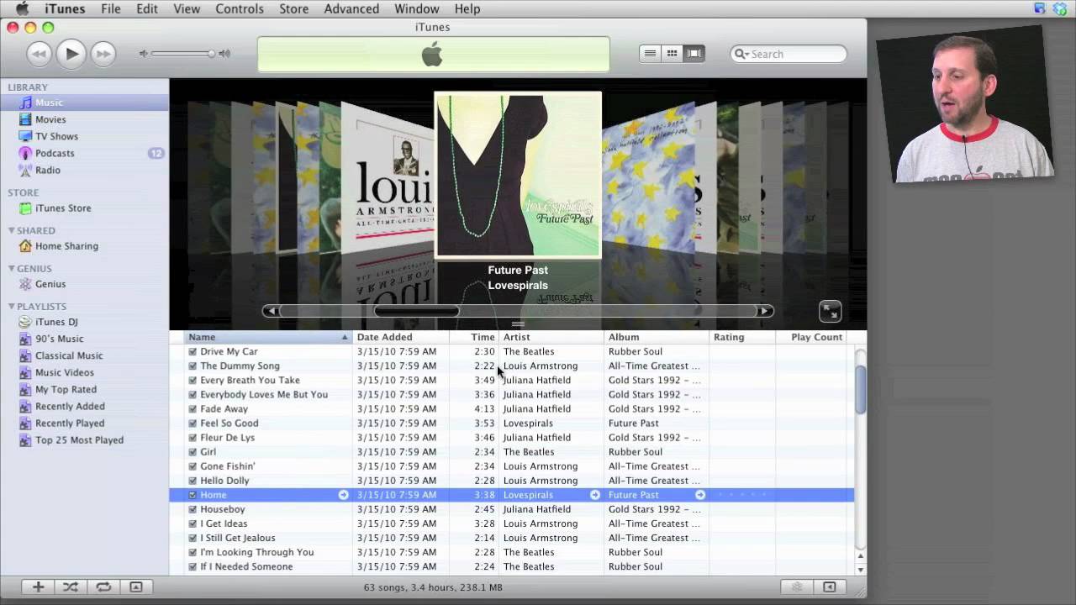Sort by Artist column header
This screenshot has height=605, width=1076.
551,337
